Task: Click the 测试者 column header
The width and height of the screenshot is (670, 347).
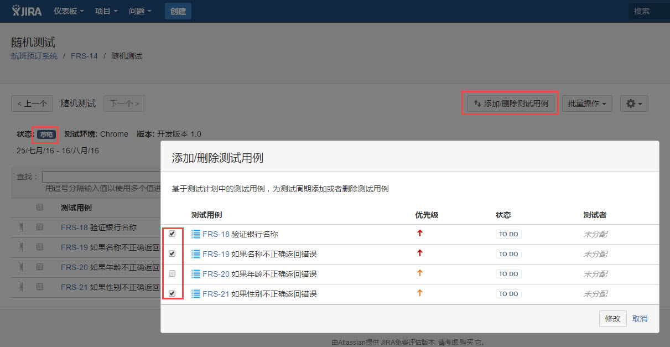Action: click(x=595, y=215)
